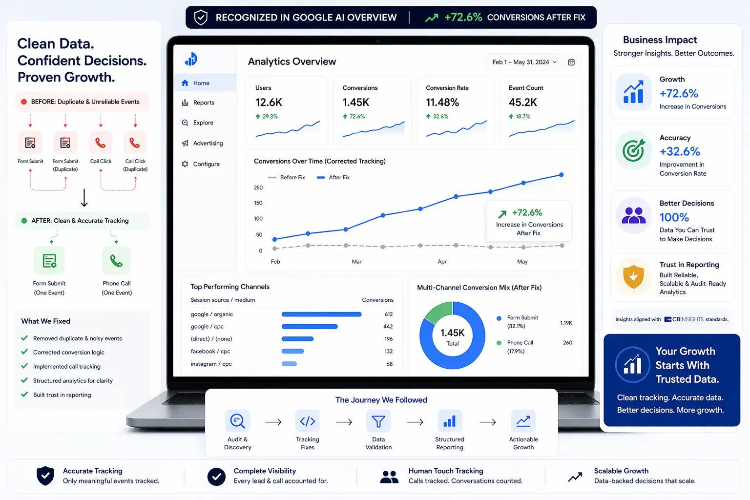
Task: Click the Trust in Reporting shield icon
Action: (x=633, y=276)
